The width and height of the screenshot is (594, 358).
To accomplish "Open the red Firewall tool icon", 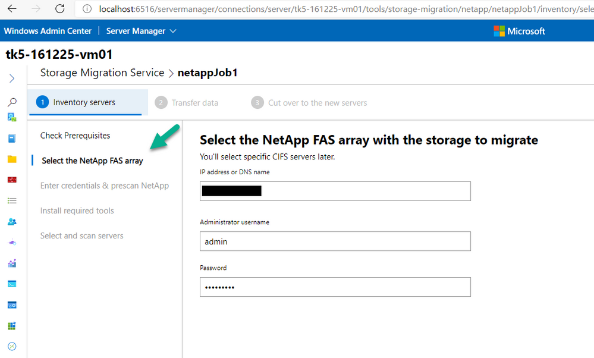I will coord(12,180).
